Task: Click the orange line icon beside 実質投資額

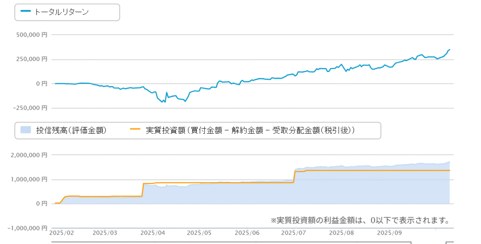Action: pyautogui.click(x=136, y=130)
